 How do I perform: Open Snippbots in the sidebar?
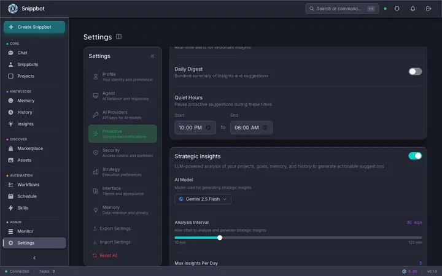point(34,64)
